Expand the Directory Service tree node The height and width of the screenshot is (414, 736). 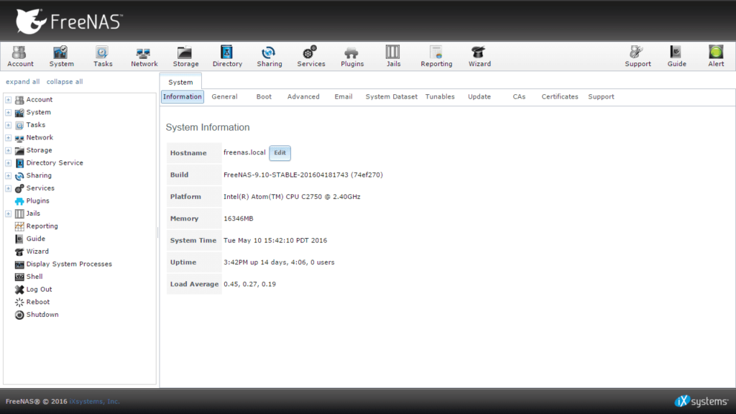click(x=9, y=163)
